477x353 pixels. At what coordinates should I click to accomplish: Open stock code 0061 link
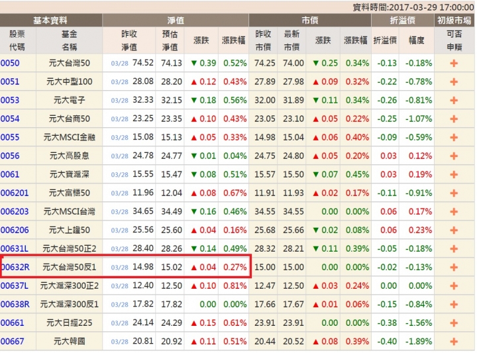pos(10,175)
